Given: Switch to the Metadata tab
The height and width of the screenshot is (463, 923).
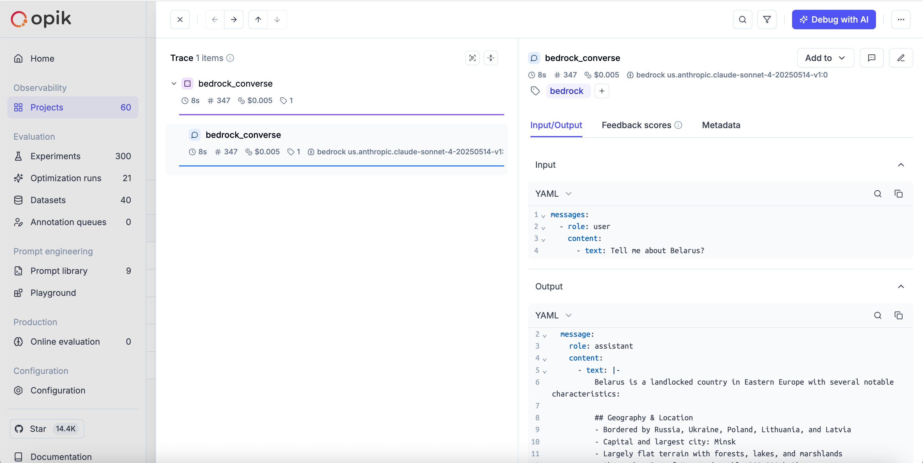Looking at the screenshot, I should (721, 125).
